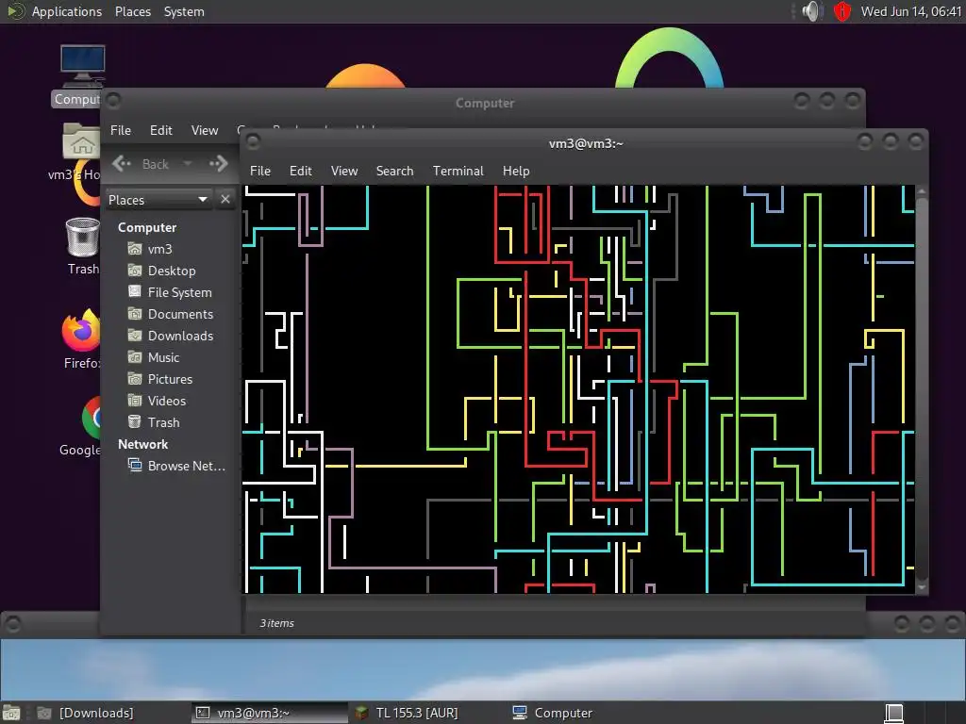
Task: Open the File menu in the terminal window
Action: (260, 172)
